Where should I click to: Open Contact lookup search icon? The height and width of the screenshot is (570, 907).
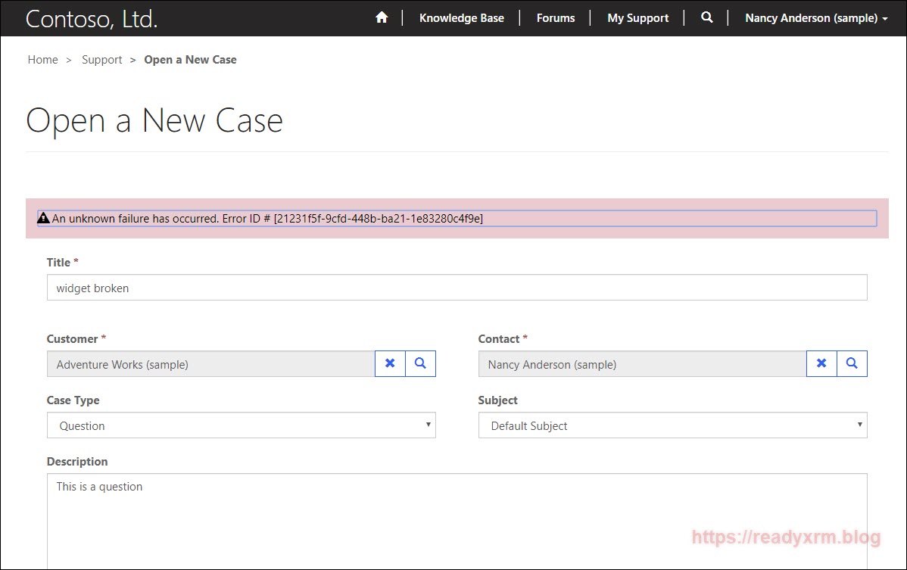coord(852,363)
